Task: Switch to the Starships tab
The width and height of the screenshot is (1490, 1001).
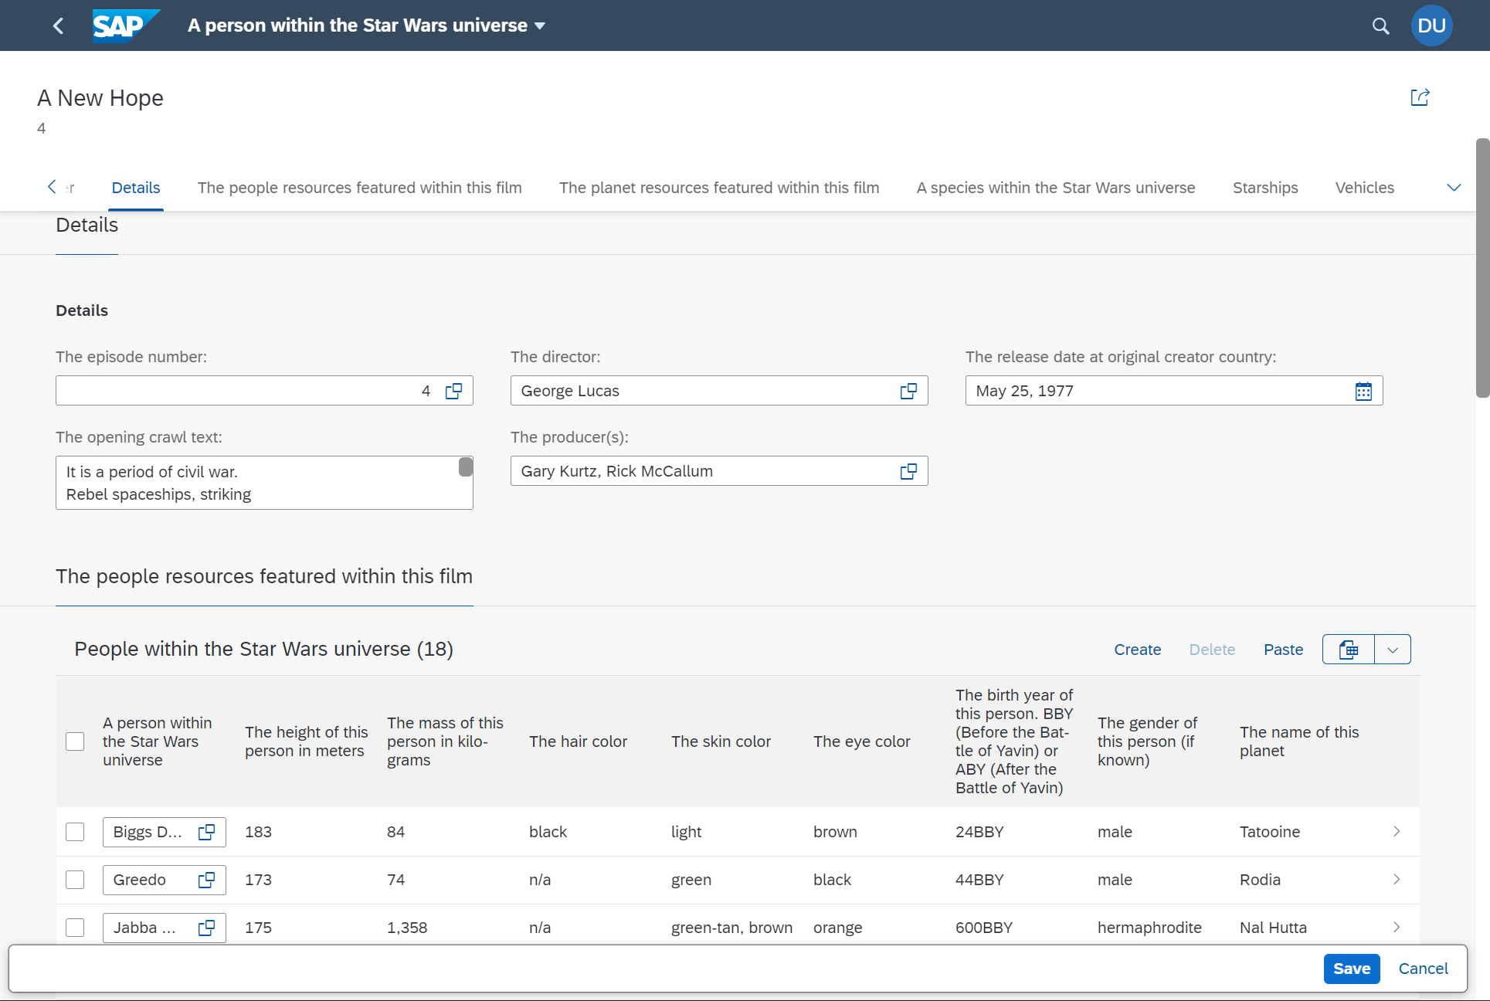Action: 1264,188
